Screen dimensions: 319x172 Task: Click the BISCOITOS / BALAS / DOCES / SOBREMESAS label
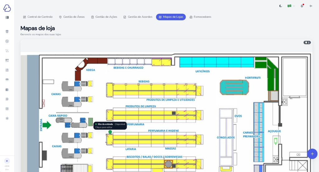[x=154, y=157]
